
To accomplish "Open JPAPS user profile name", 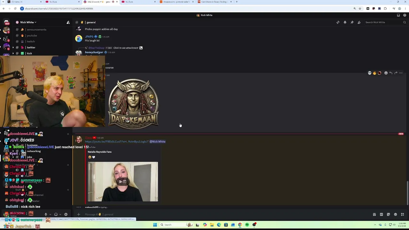I will 89,37.
